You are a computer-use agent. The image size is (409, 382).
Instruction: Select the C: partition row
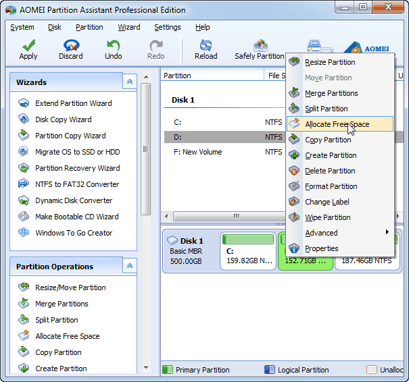(x=225, y=122)
